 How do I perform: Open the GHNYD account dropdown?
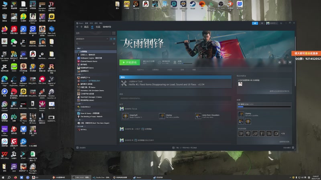(272, 23)
